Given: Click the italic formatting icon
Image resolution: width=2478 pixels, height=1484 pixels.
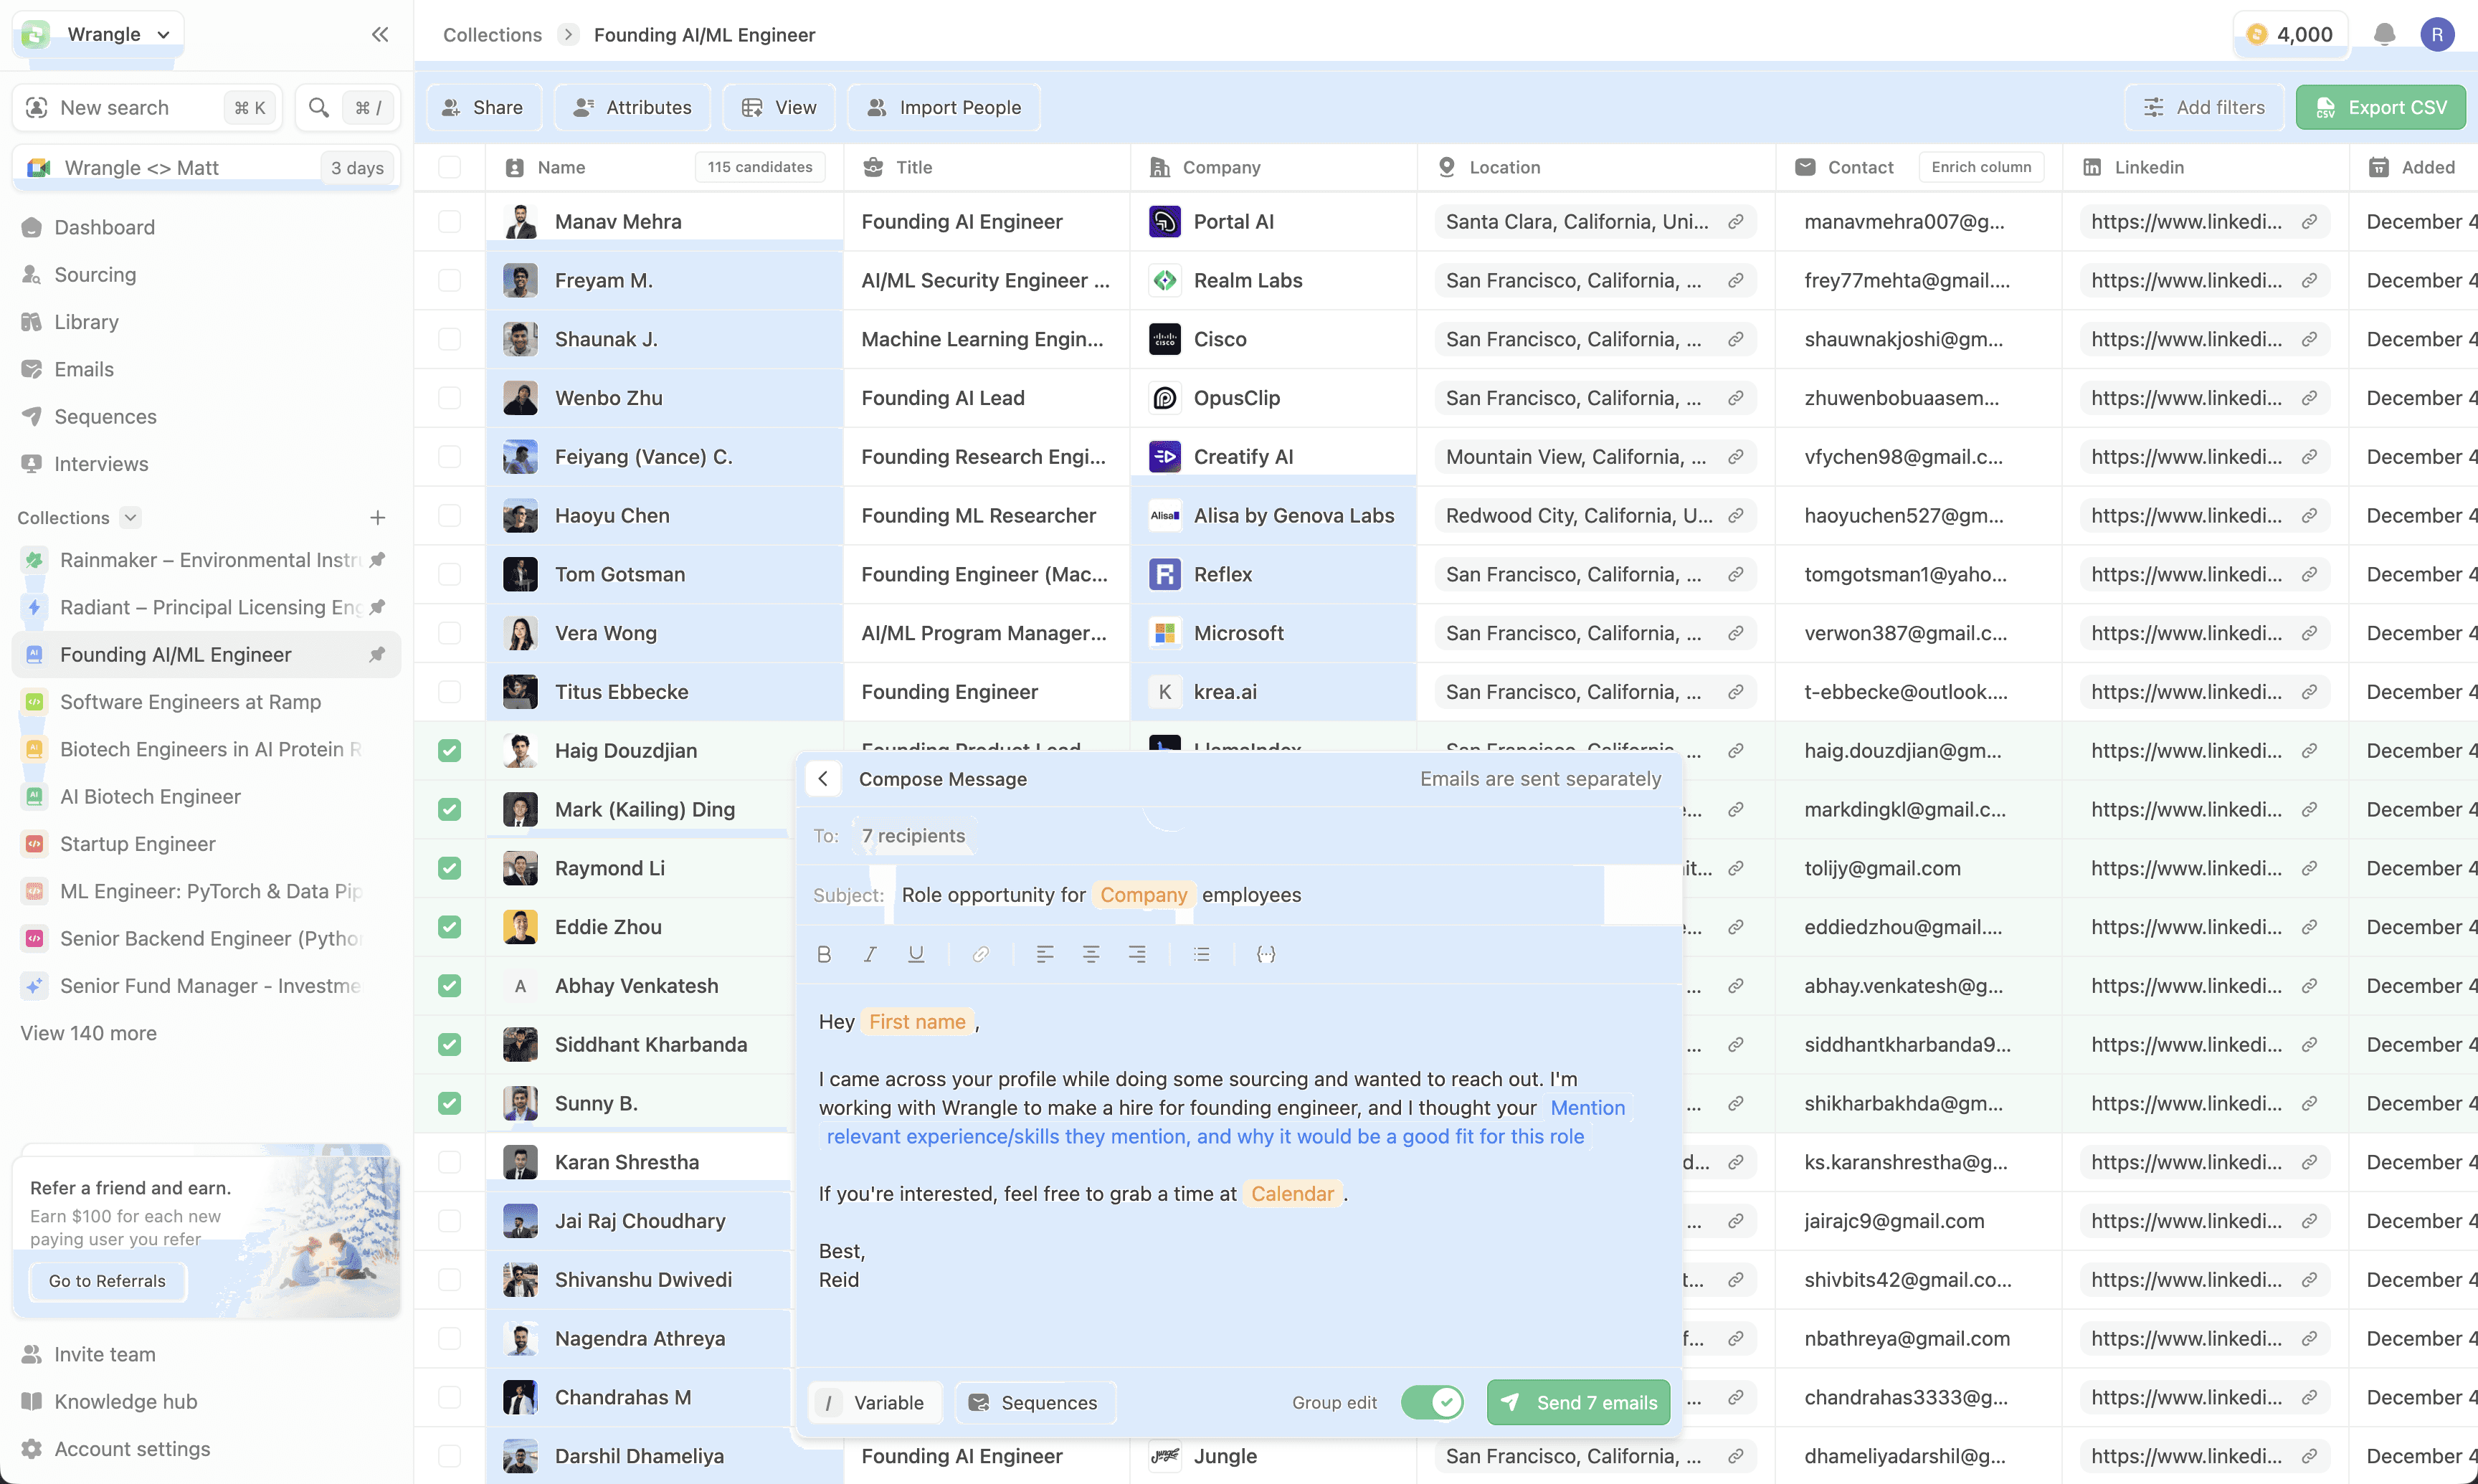Looking at the screenshot, I should 870,954.
